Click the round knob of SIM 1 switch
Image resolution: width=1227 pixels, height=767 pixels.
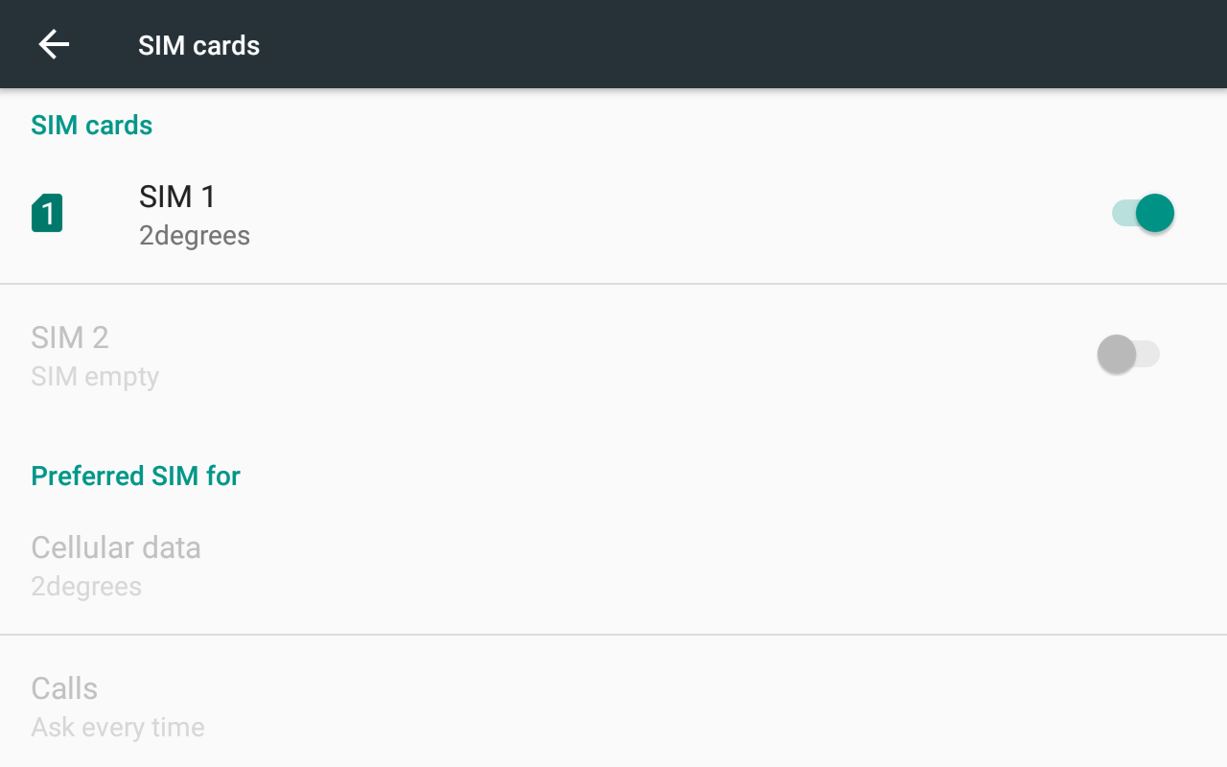1155,213
